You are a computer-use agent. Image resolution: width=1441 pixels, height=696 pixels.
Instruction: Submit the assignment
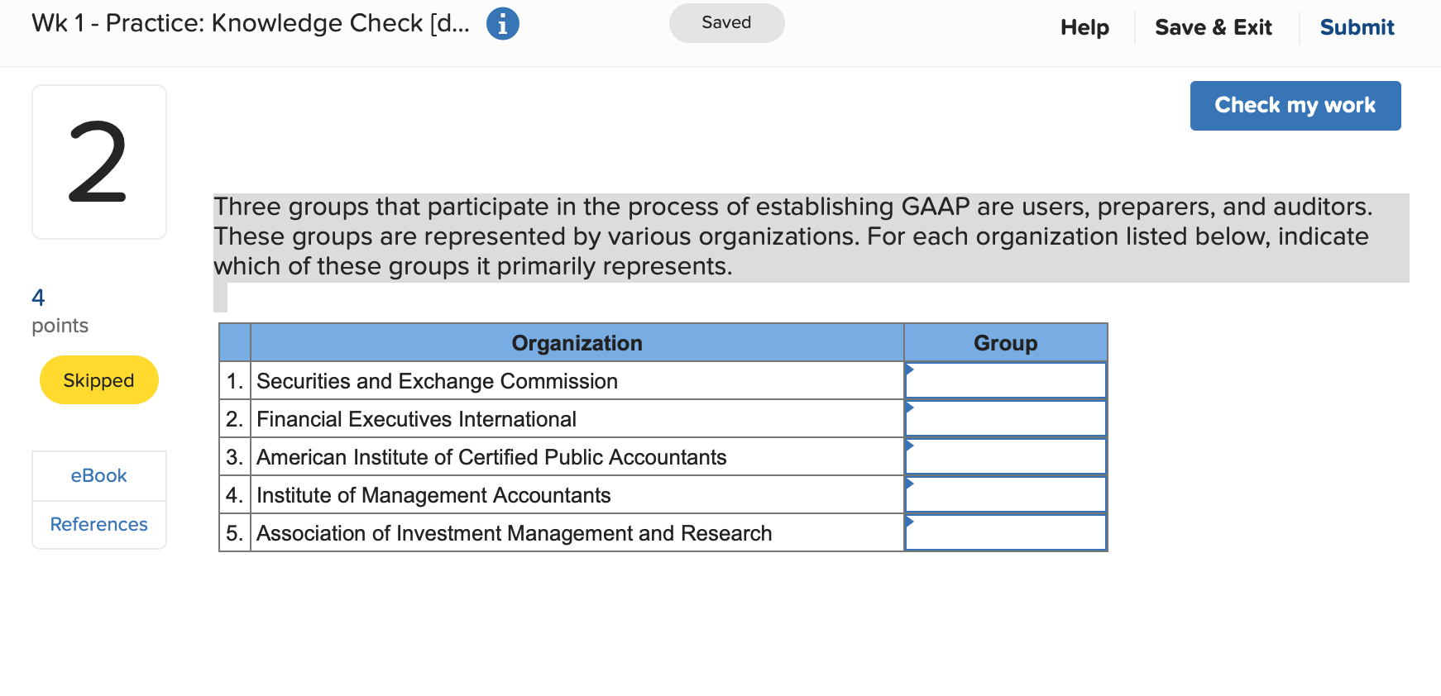1357,27
